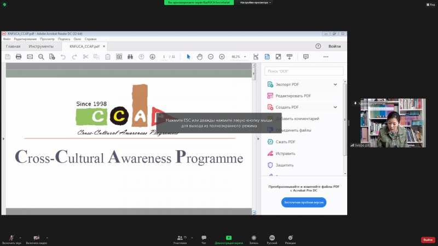
Task: Click the zoom out minus icon
Action: (211, 57)
